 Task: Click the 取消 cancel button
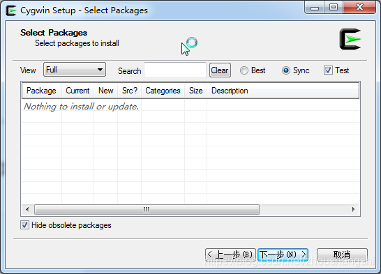click(x=342, y=254)
